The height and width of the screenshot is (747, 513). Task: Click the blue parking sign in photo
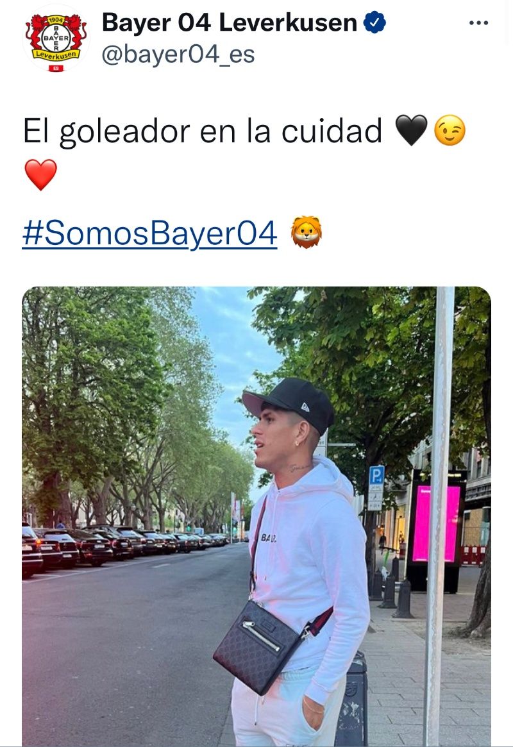coord(376,476)
